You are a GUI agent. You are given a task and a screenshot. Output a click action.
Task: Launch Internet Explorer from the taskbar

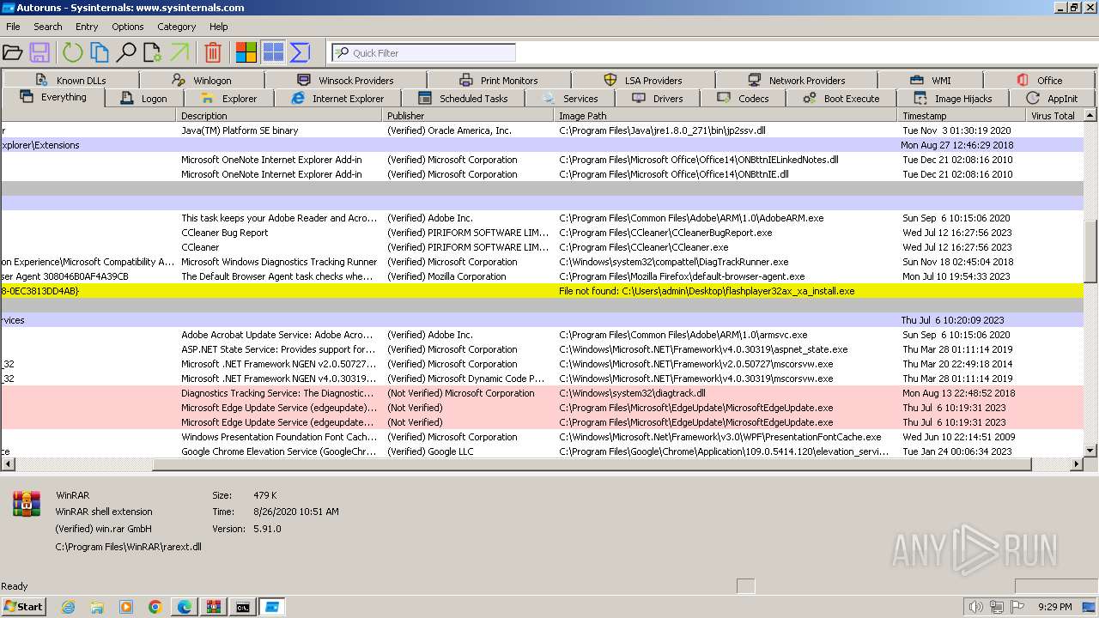69,607
